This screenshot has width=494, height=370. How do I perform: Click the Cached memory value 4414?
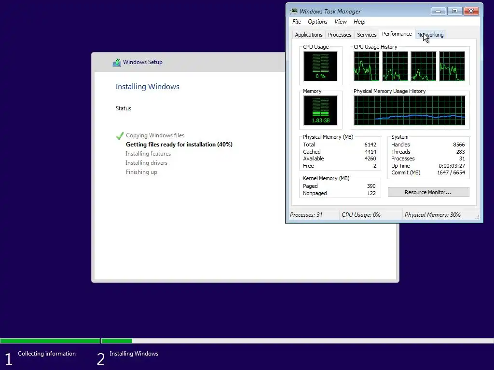tap(370, 152)
